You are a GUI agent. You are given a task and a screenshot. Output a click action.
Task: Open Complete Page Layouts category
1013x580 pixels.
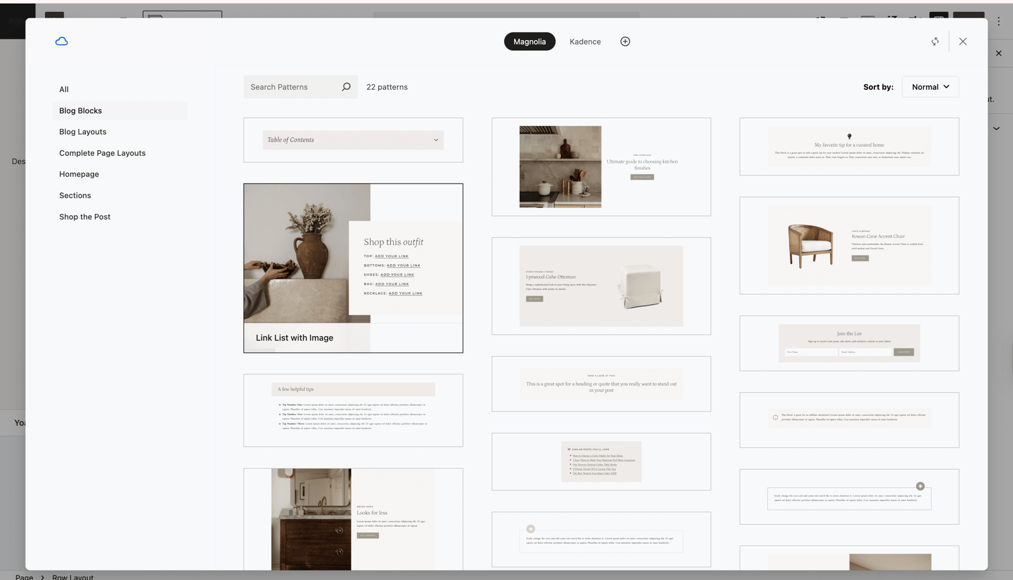pyautogui.click(x=103, y=153)
